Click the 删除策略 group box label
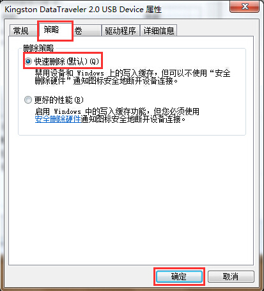Image resolution: width=264 pixels, height=291 pixels. (38, 48)
